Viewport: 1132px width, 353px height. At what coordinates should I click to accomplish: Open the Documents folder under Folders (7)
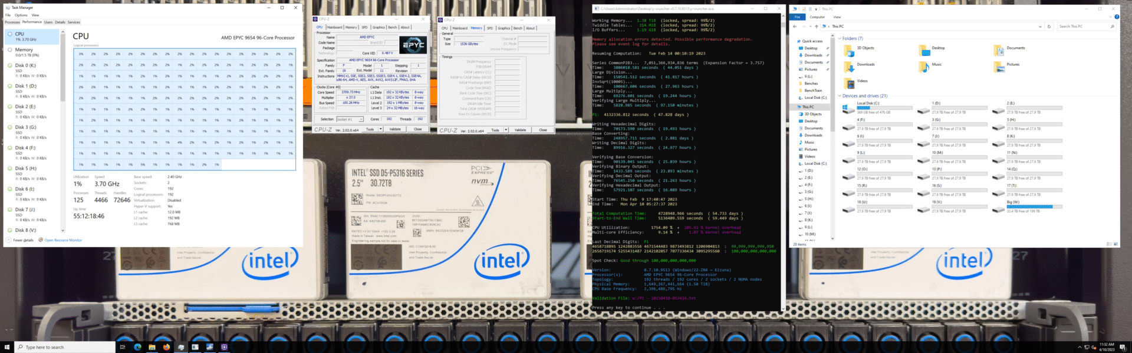point(1009,50)
